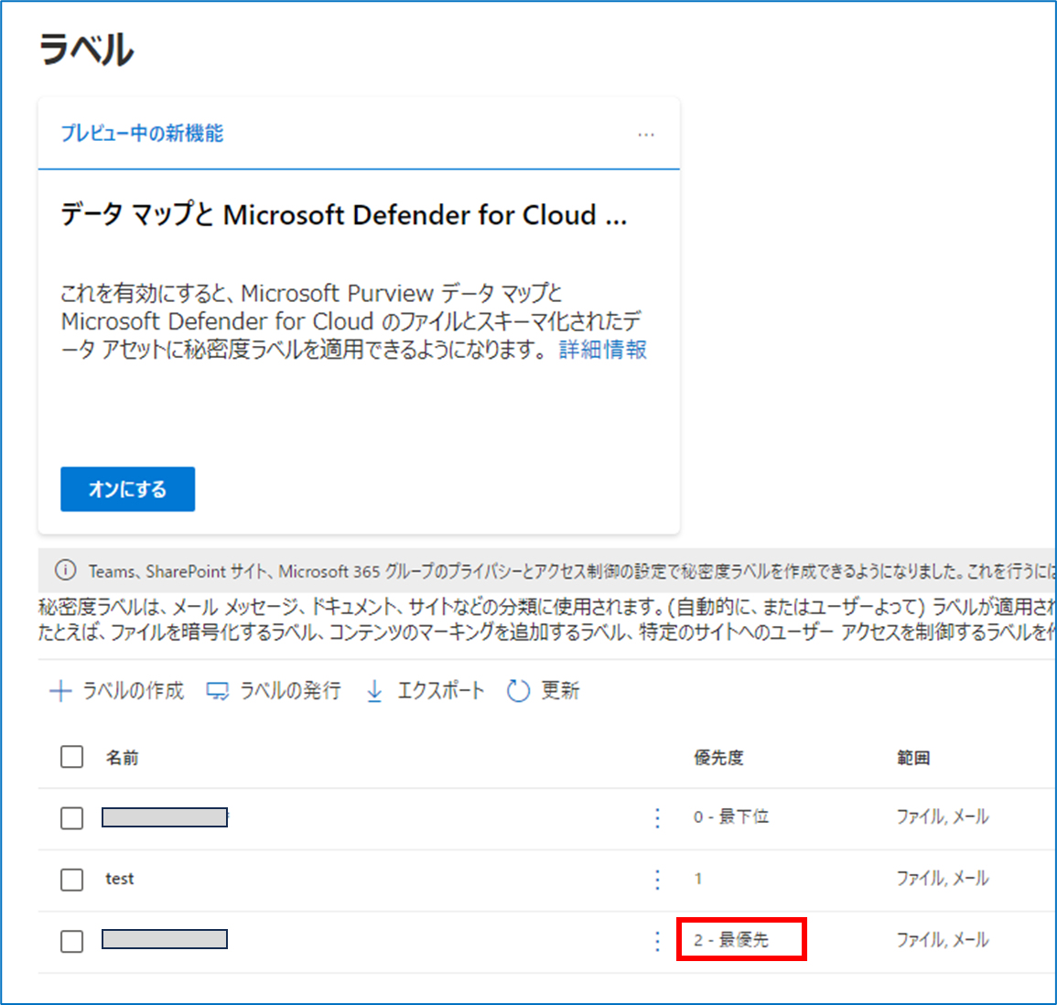Open the more-actions dots on the test row
Screen dimensions: 1057x1005
[x=658, y=880]
